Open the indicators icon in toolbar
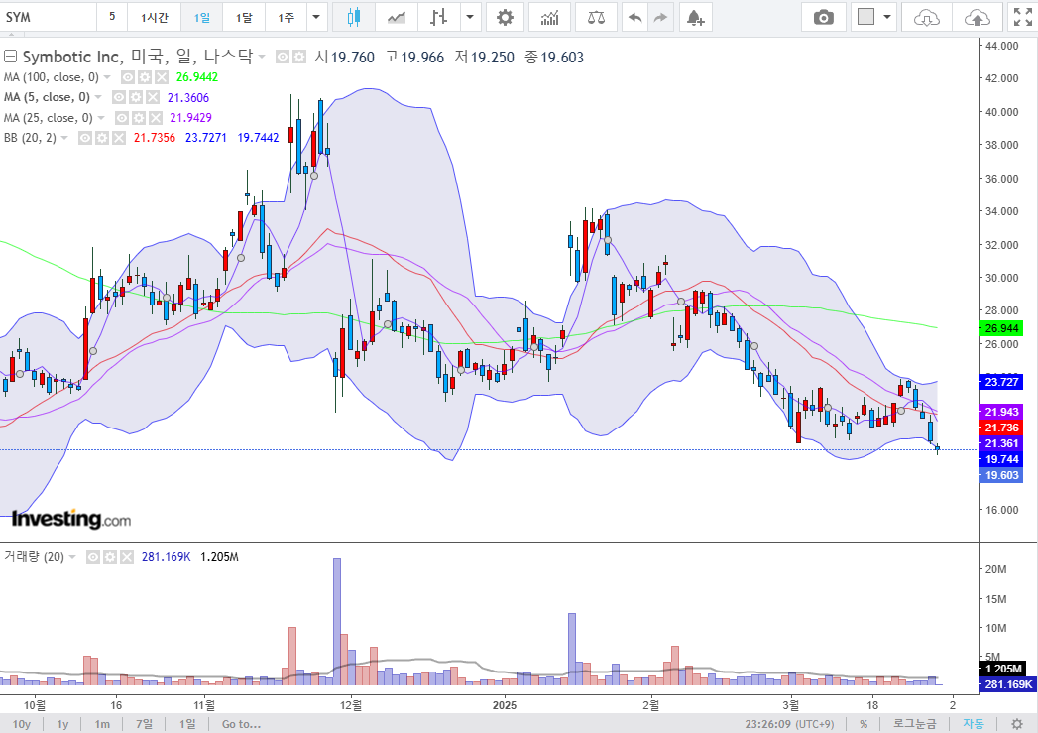1038x733 pixels. coord(549,17)
